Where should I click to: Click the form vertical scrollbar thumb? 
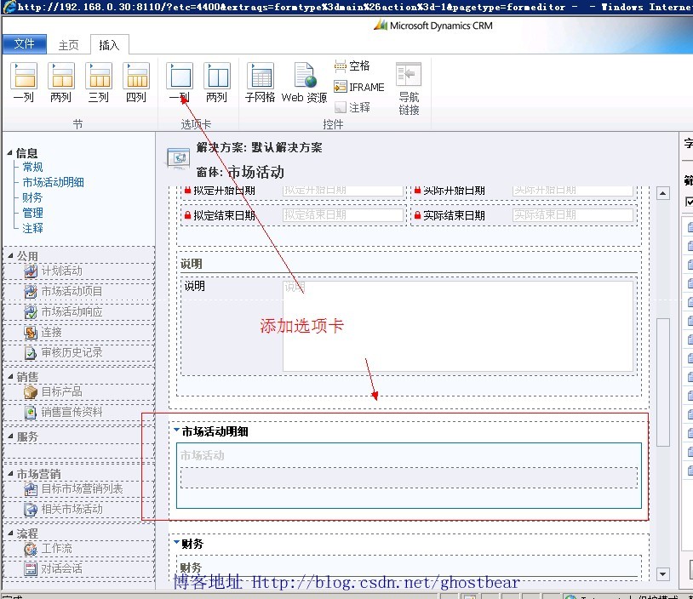coord(663,382)
